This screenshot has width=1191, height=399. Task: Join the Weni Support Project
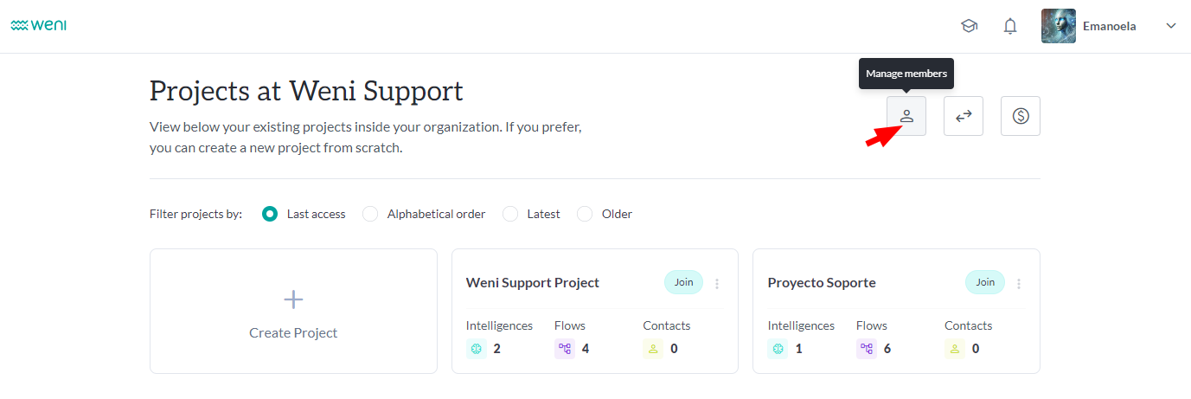(x=684, y=282)
